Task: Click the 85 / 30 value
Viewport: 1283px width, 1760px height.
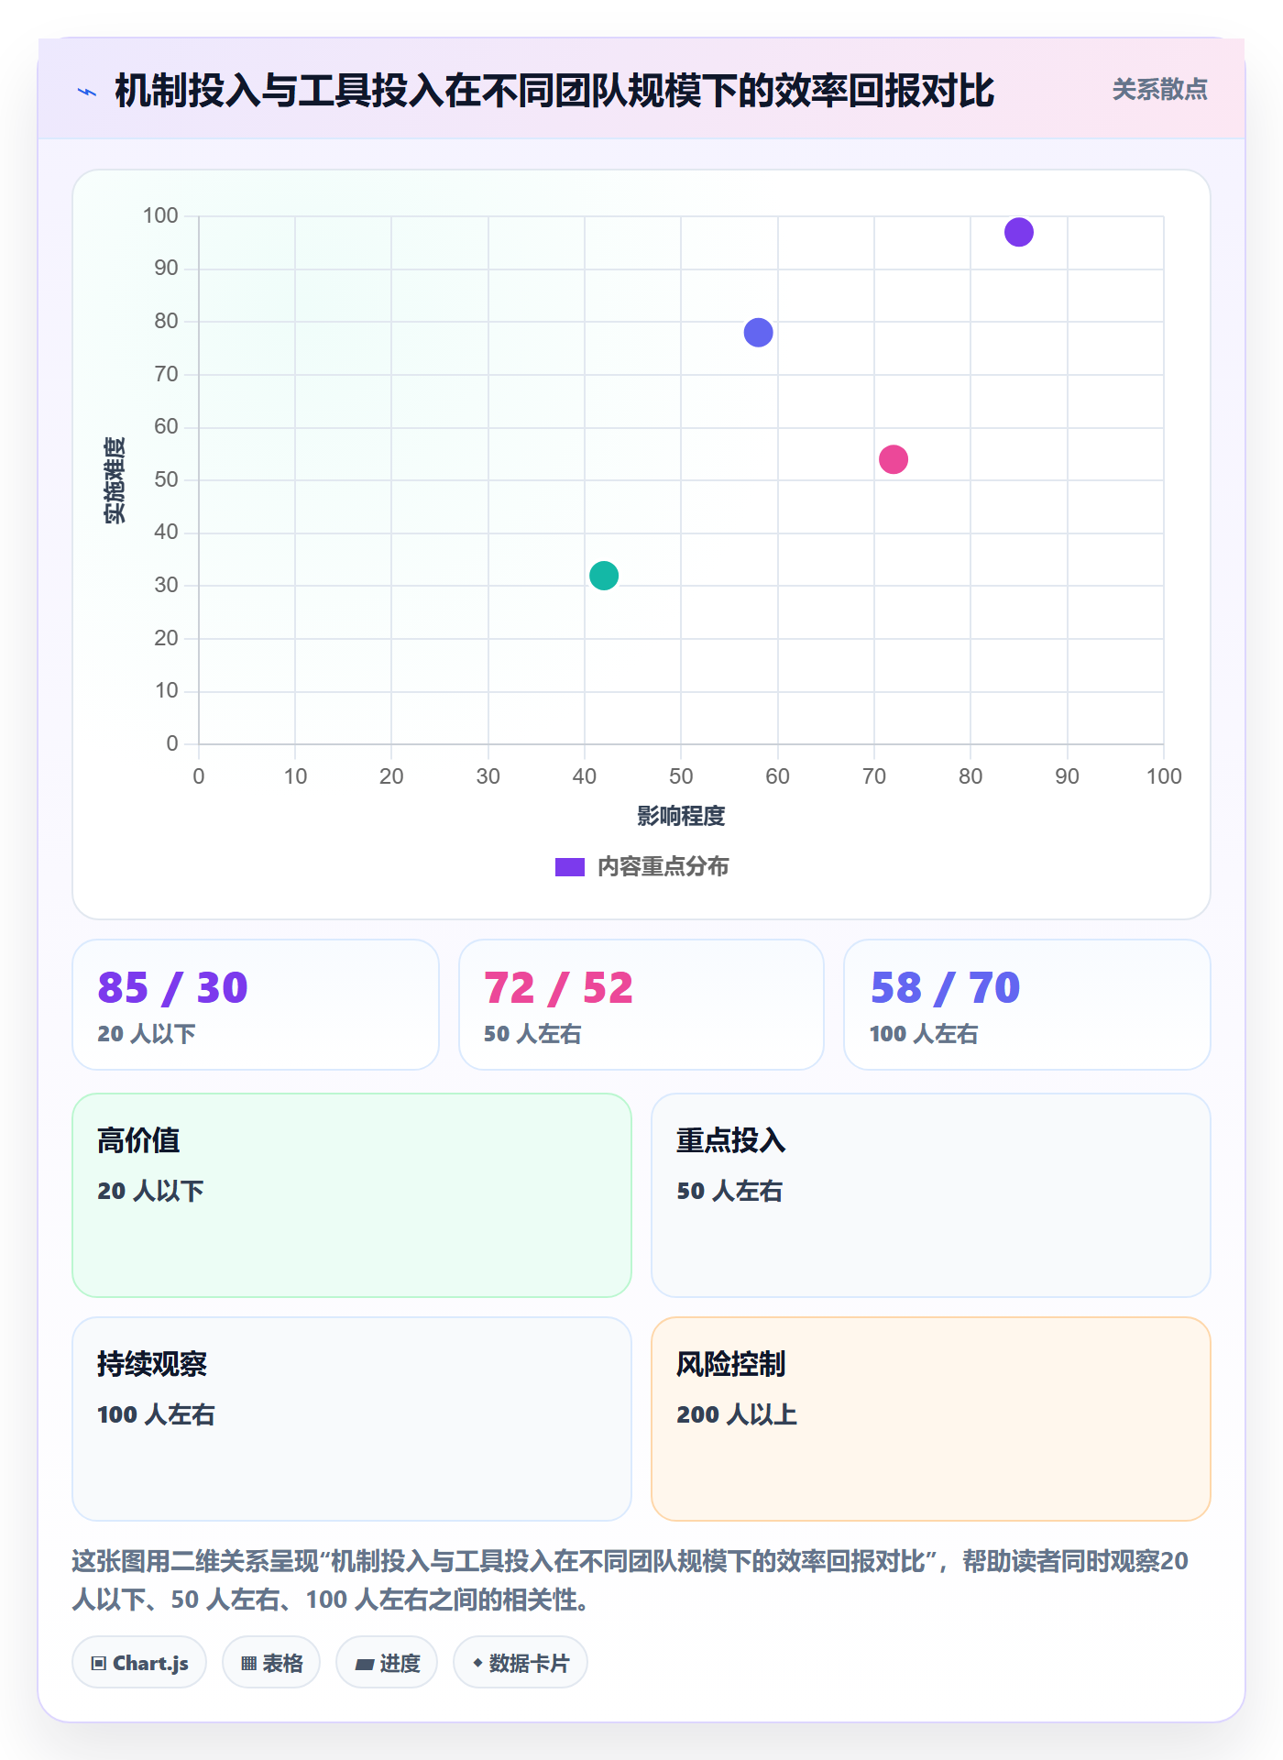Action: coord(173,988)
